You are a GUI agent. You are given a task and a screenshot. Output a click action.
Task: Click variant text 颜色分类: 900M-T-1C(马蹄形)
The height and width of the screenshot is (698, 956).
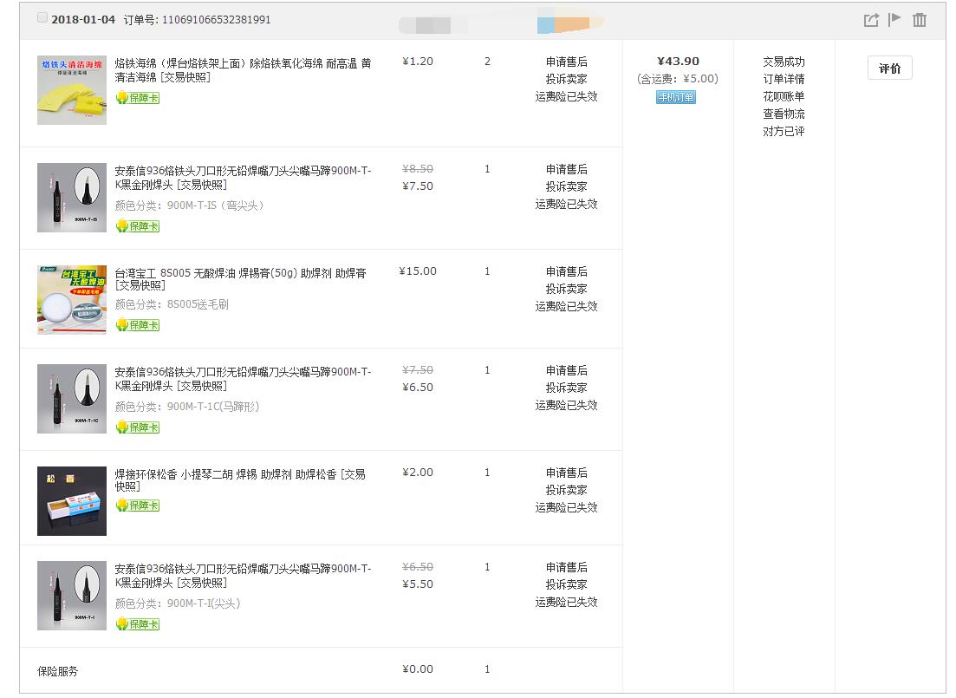point(187,407)
